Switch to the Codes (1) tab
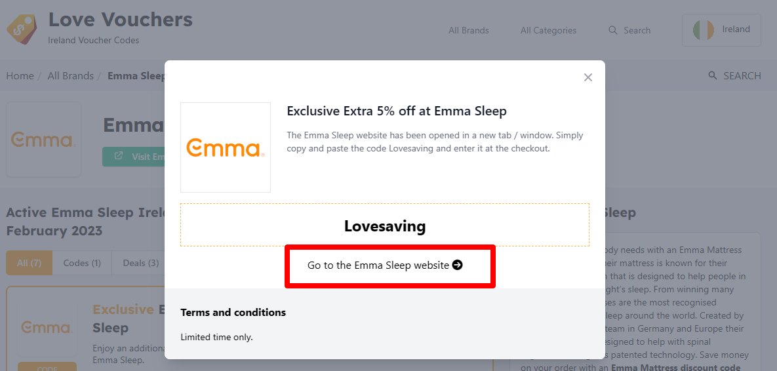777x371 pixels. [x=82, y=263]
